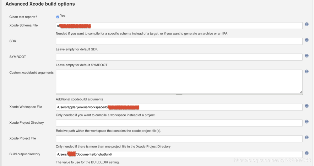The width and height of the screenshot is (314, 166).
Task: Click the Xcode Workspace File path field
Action: click(179, 107)
